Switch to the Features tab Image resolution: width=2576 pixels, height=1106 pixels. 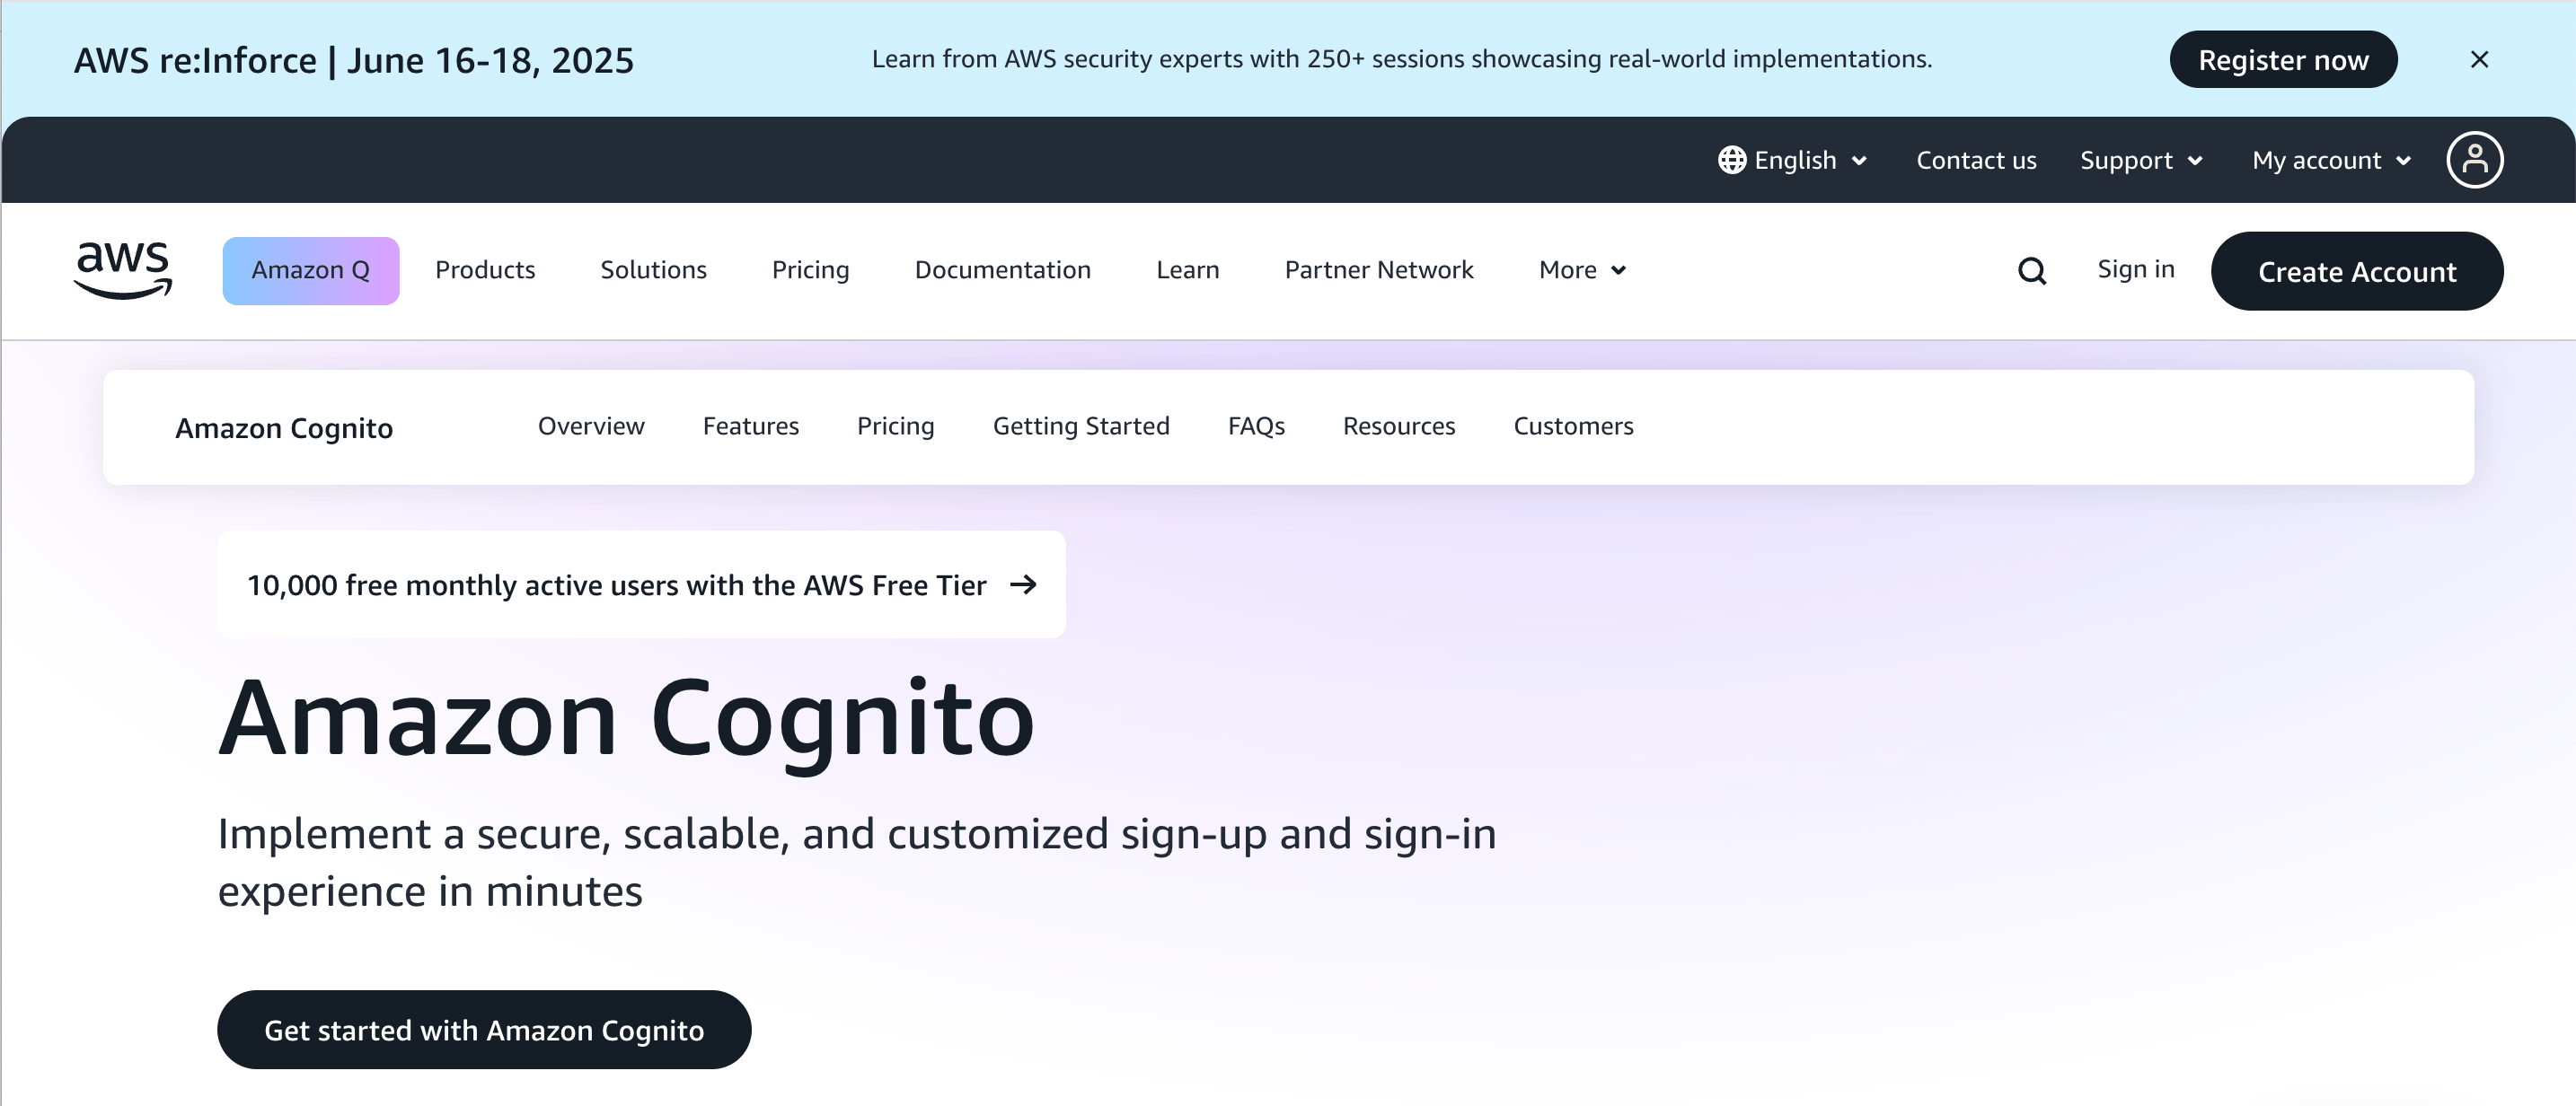point(750,426)
